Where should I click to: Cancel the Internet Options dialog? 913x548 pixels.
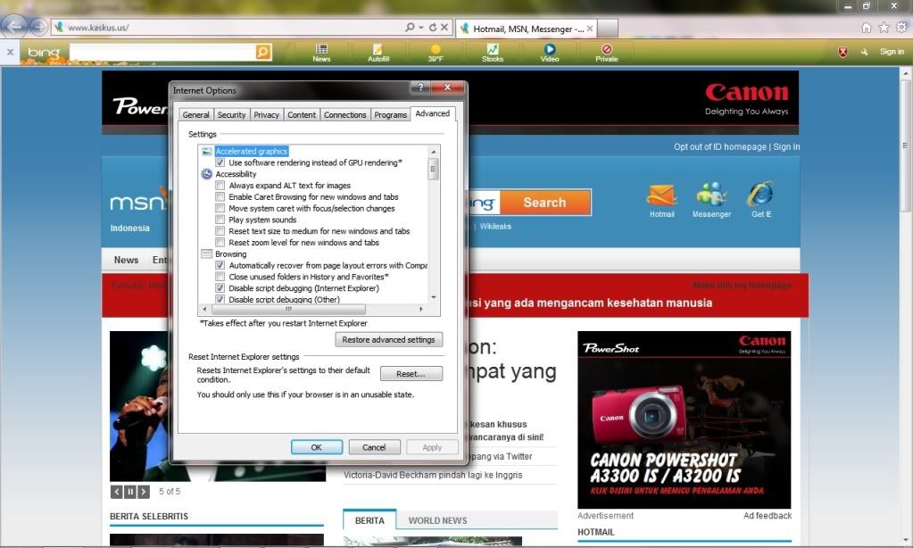(x=374, y=447)
